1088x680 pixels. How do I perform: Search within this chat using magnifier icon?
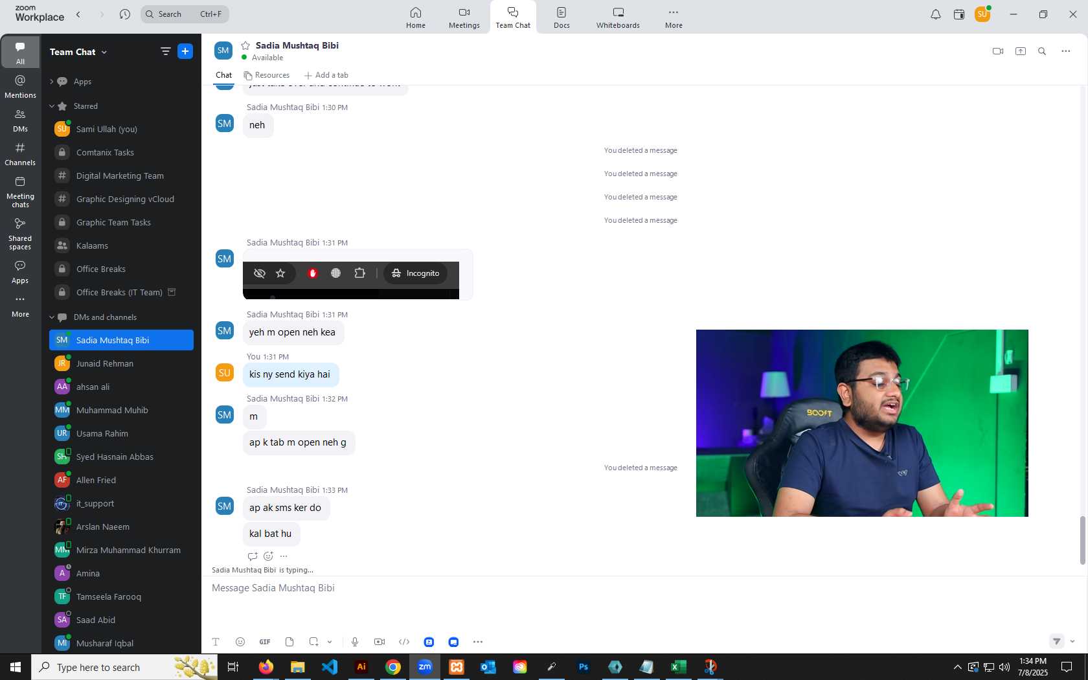click(1042, 51)
